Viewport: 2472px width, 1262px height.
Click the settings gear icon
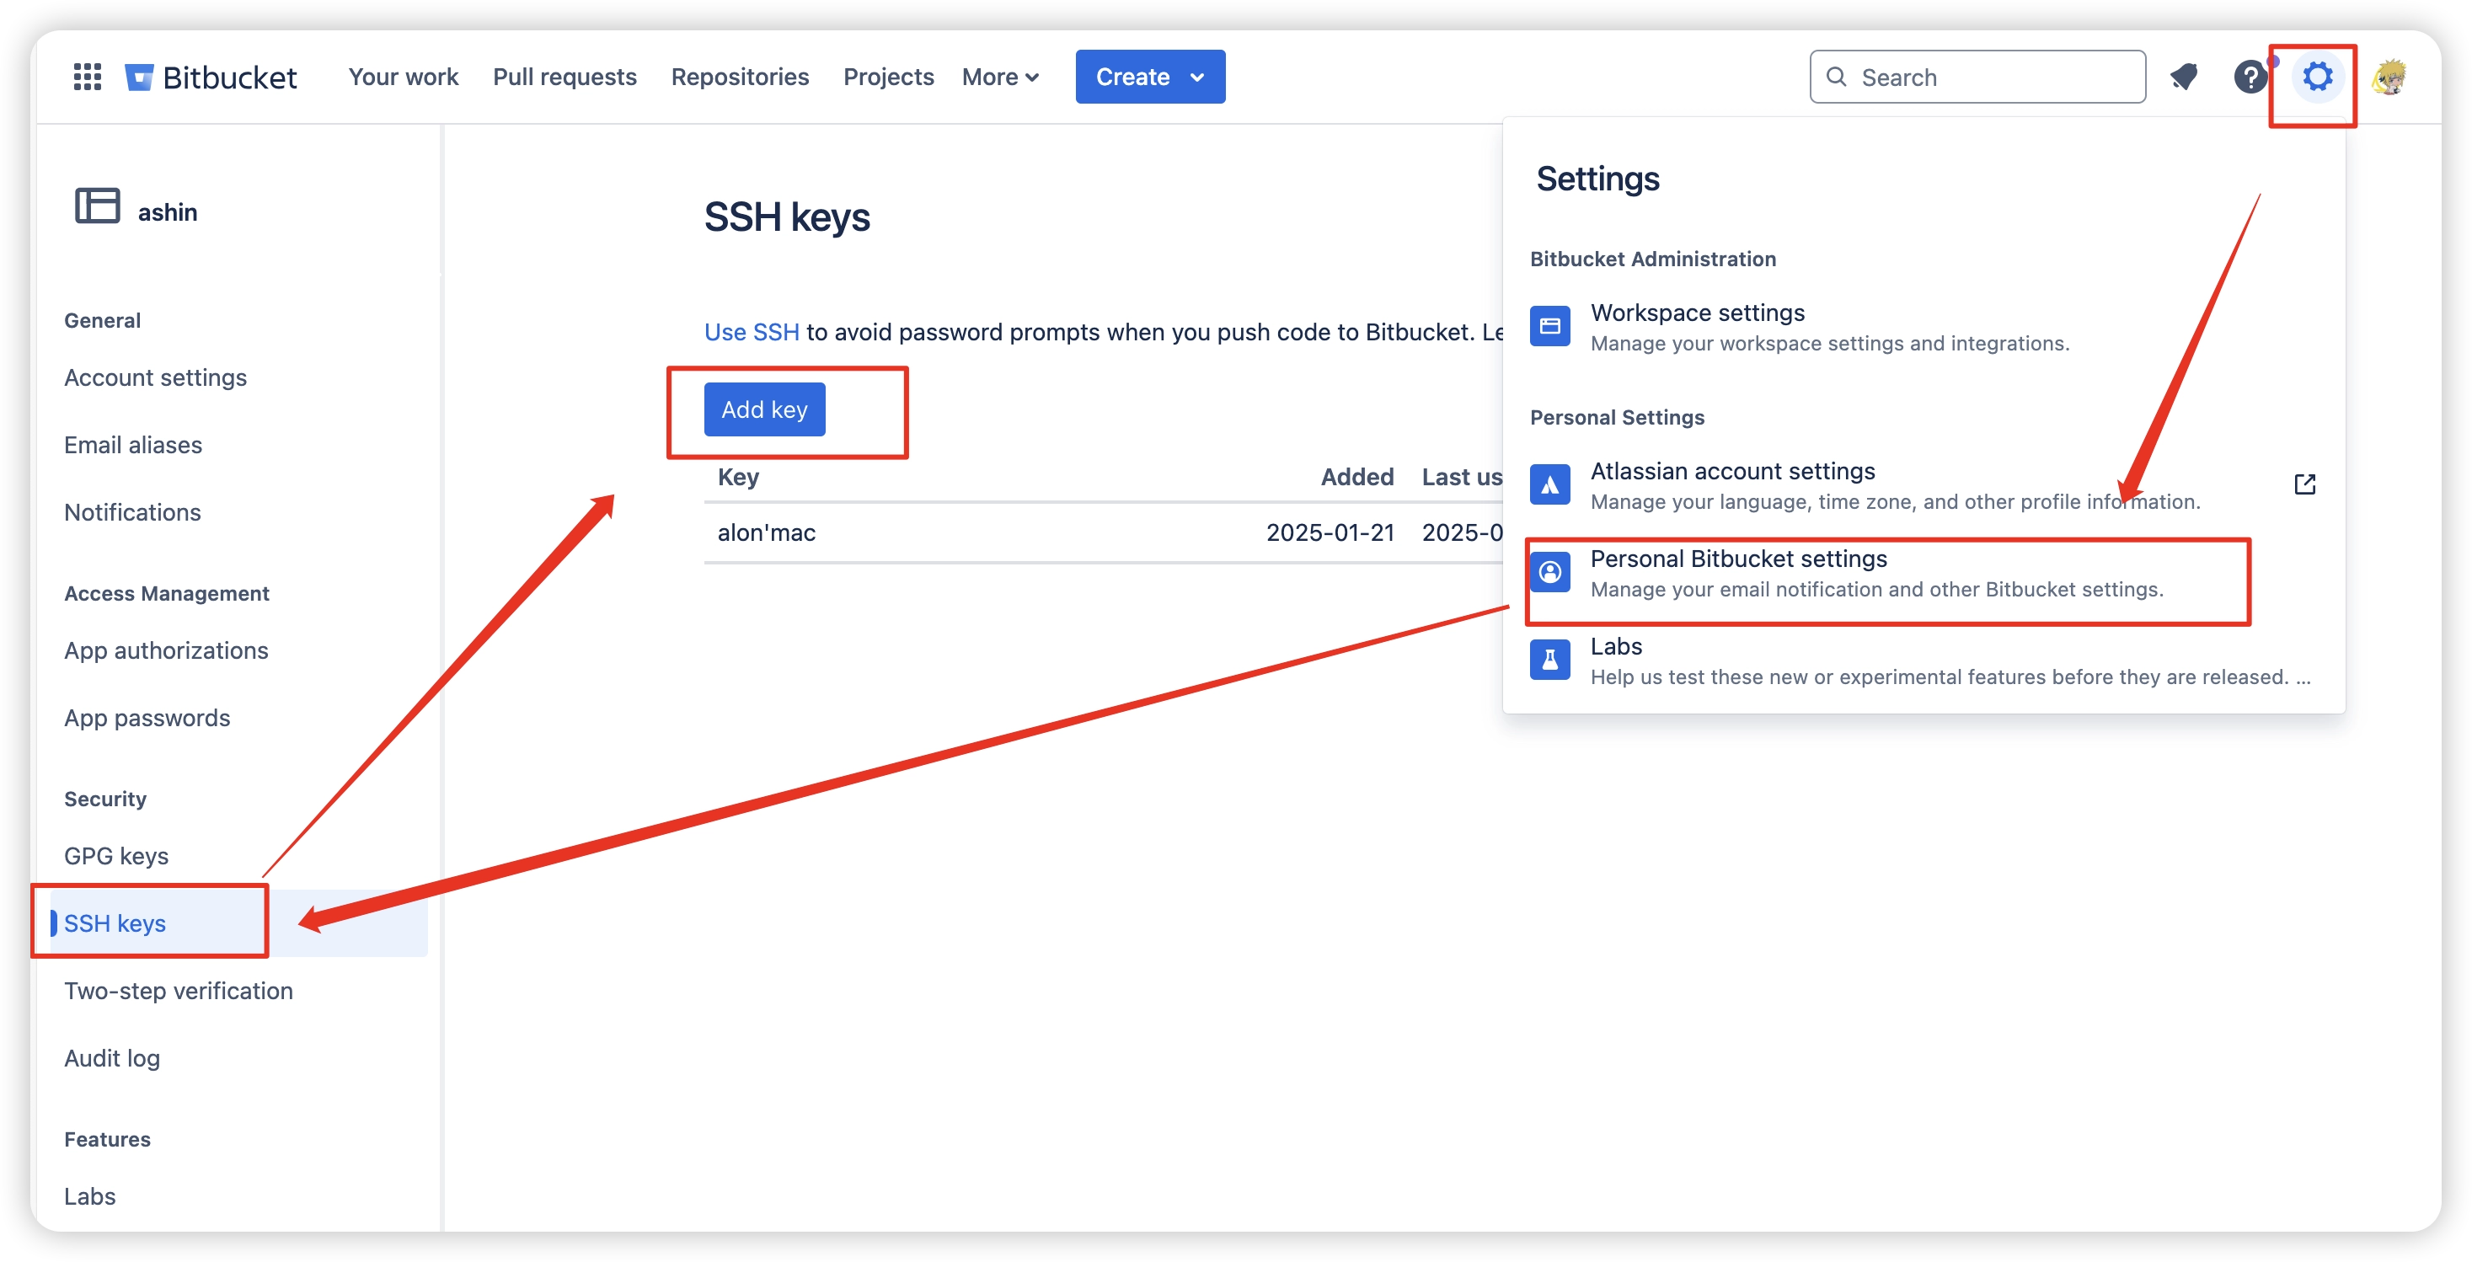(x=2316, y=77)
